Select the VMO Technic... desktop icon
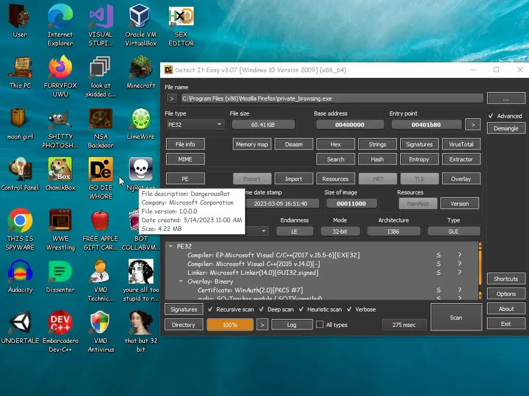The width and height of the screenshot is (529, 396). (101, 280)
